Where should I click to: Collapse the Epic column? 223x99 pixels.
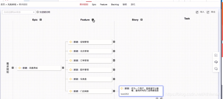(x=41, y=20)
